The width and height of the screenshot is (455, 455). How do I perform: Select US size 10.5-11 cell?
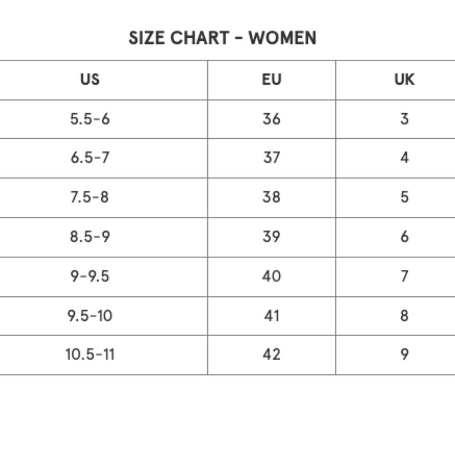pos(90,355)
